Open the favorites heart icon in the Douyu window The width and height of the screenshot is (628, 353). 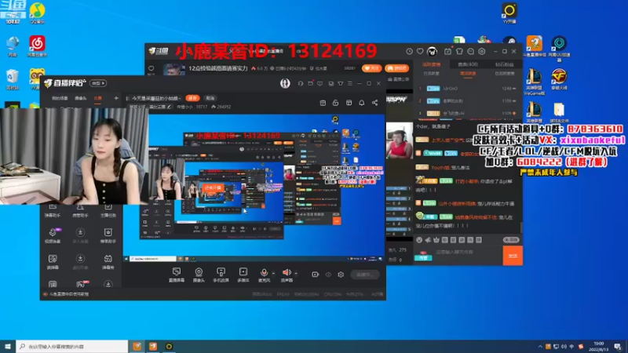pyautogui.click(x=420, y=51)
